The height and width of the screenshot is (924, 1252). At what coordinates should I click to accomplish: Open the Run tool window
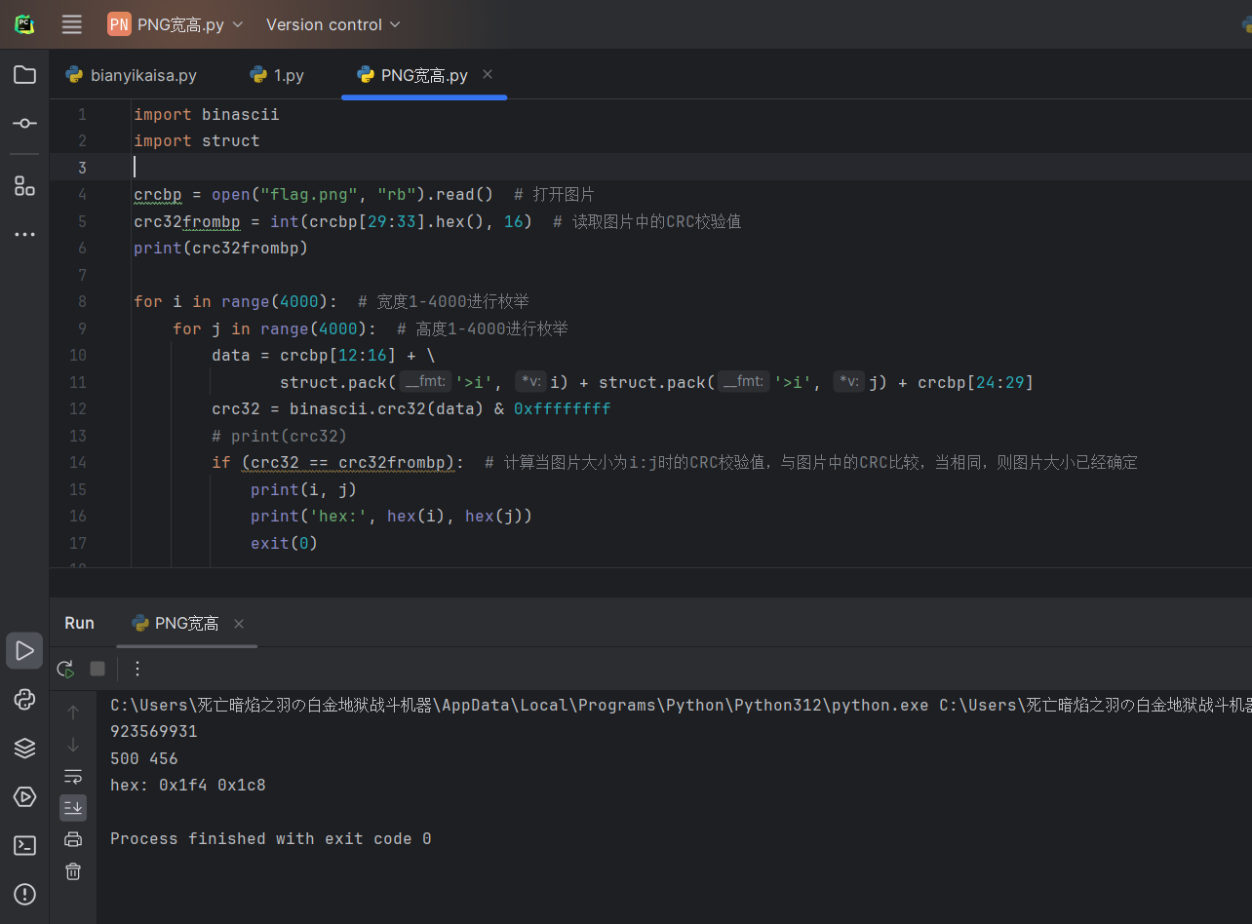(24, 650)
